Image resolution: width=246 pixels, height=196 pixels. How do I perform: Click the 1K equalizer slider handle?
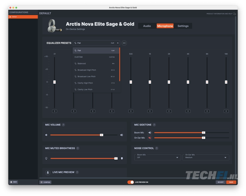coord(150,82)
